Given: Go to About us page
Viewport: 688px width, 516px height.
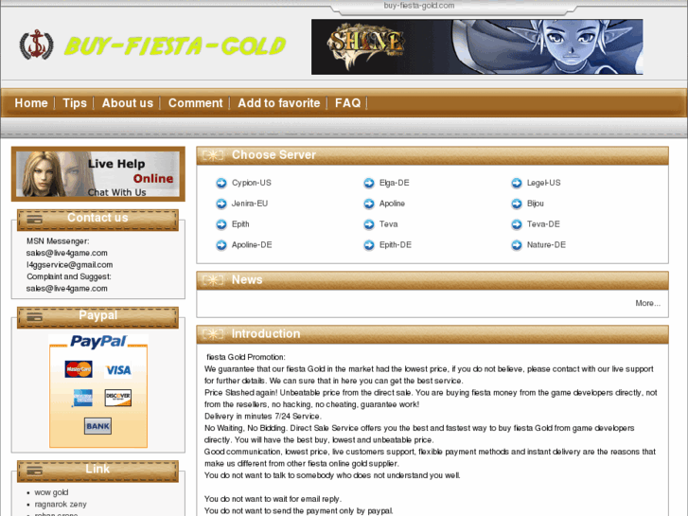Looking at the screenshot, I should tap(128, 103).
